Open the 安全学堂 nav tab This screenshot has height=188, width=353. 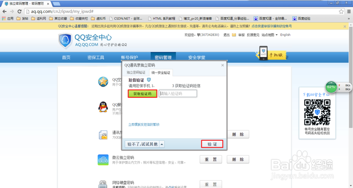click(x=197, y=57)
